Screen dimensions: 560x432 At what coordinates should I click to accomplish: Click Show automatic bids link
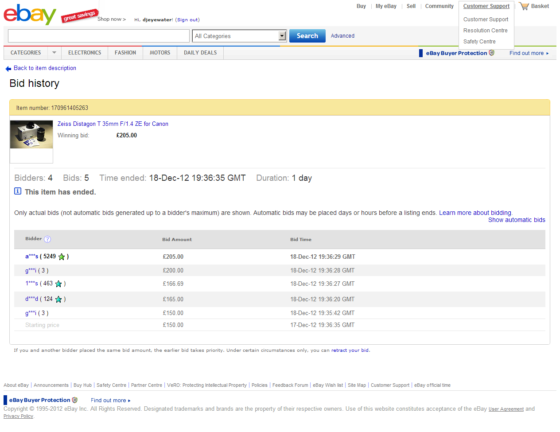517,220
